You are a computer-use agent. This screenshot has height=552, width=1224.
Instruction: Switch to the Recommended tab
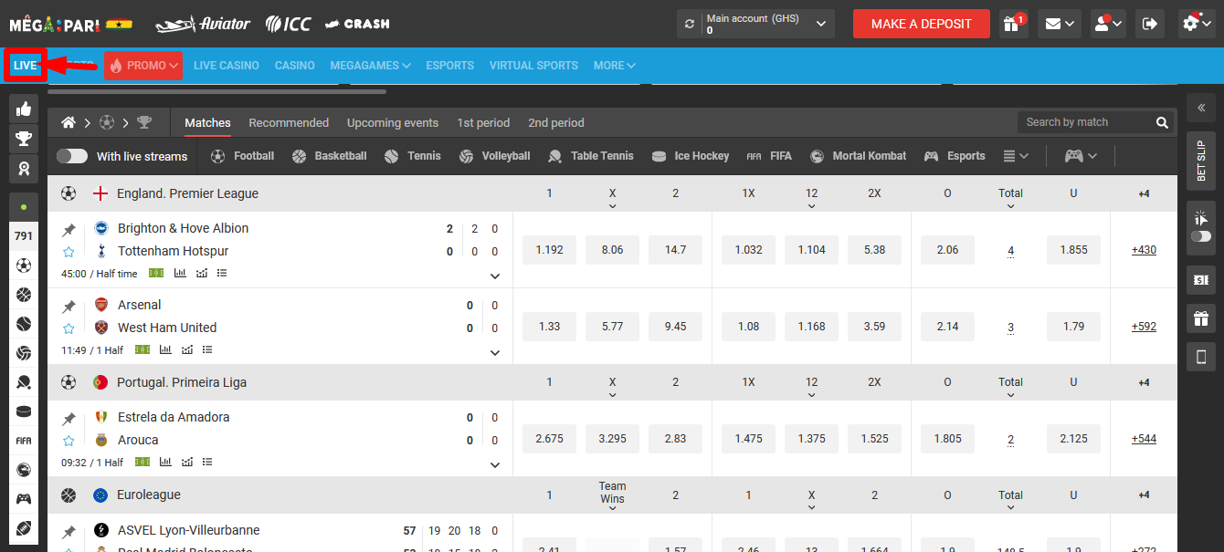(x=289, y=122)
